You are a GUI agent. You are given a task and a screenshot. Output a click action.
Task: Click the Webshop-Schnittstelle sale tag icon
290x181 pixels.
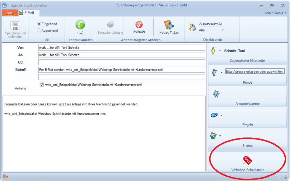click(247, 160)
